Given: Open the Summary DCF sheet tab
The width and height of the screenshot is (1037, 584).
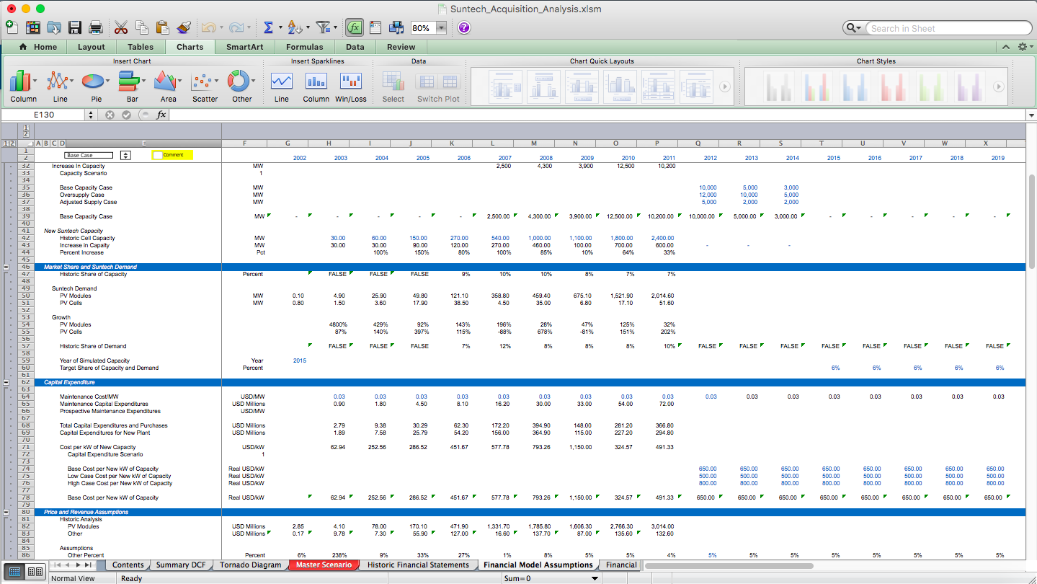Looking at the screenshot, I should [x=180, y=565].
